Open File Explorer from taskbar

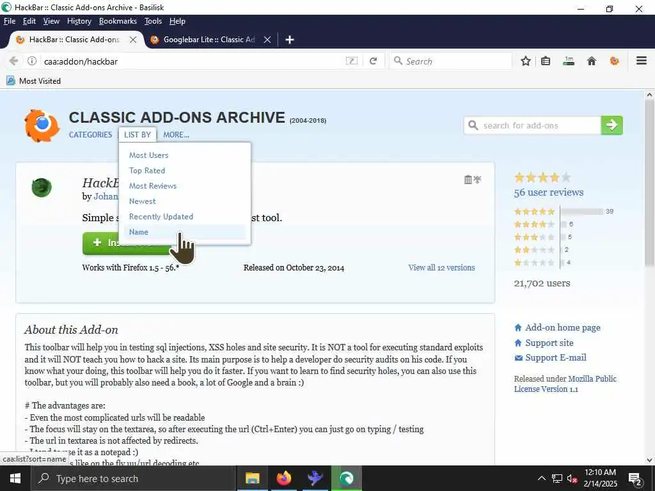(252, 478)
